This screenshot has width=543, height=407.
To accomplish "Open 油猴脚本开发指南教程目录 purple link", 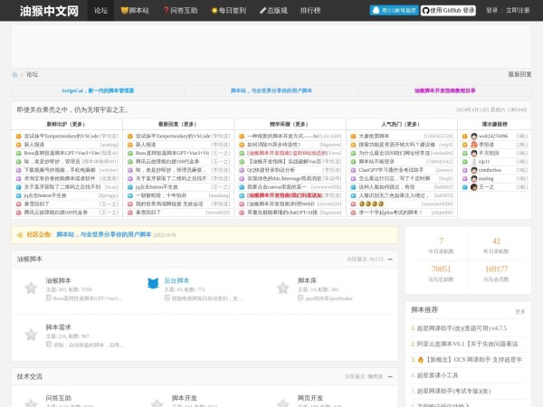I will [x=444, y=90].
